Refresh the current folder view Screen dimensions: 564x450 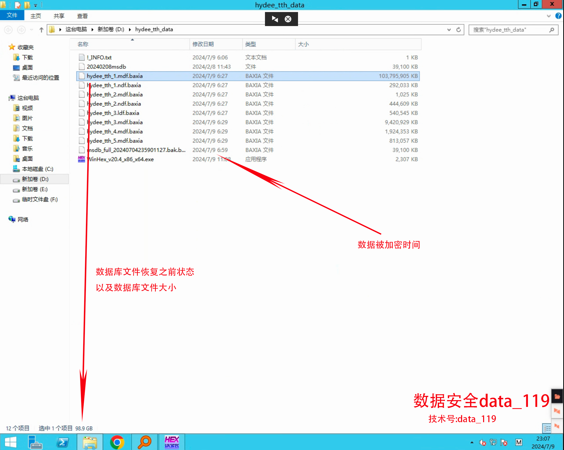pyautogui.click(x=458, y=30)
